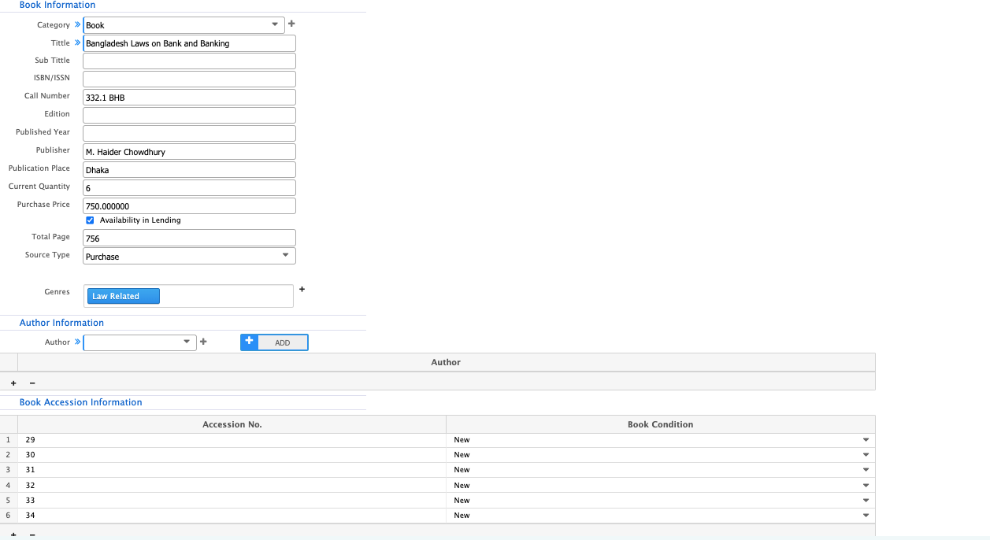This screenshot has height=540, width=990.
Task: Click the double-arrow icon beside Category label
Action: pyautogui.click(x=77, y=25)
